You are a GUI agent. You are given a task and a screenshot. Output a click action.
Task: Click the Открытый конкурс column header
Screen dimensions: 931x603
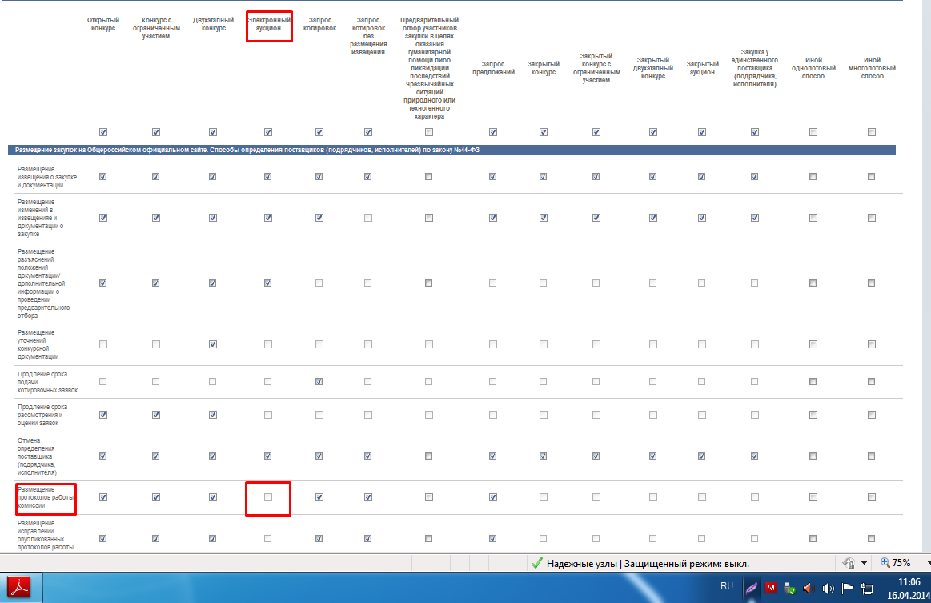[x=102, y=22]
